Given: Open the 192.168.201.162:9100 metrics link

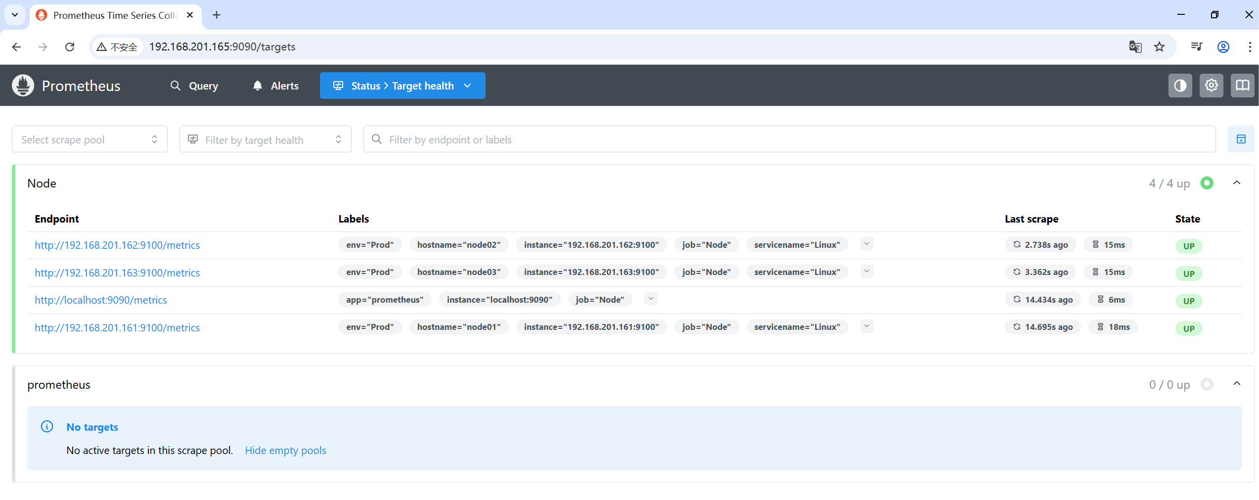Looking at the screenshot, I should pyautogui.click(x=117, y=245).
